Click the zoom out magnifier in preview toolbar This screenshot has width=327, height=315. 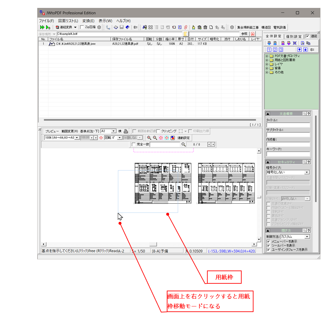pos(155,138)
